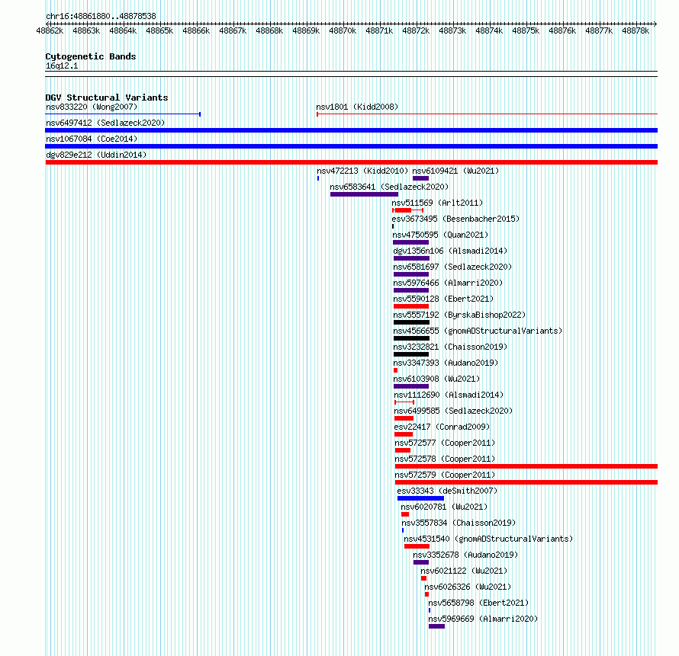The width and height of the screenshot is (679, 656).
Task: Click the nsv1112690 (Alsmadi2014) label
Action: (x=449, y=395)
